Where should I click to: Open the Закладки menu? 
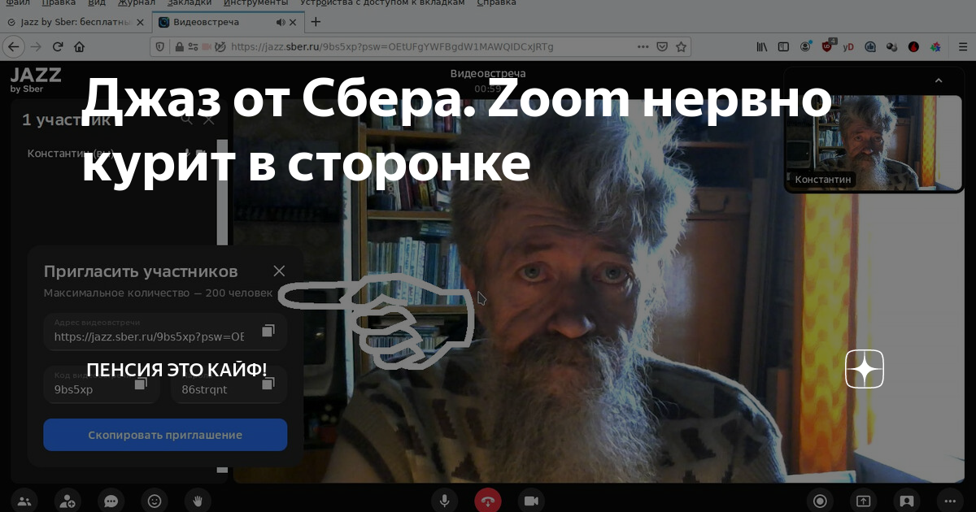[x=190, y=3]
